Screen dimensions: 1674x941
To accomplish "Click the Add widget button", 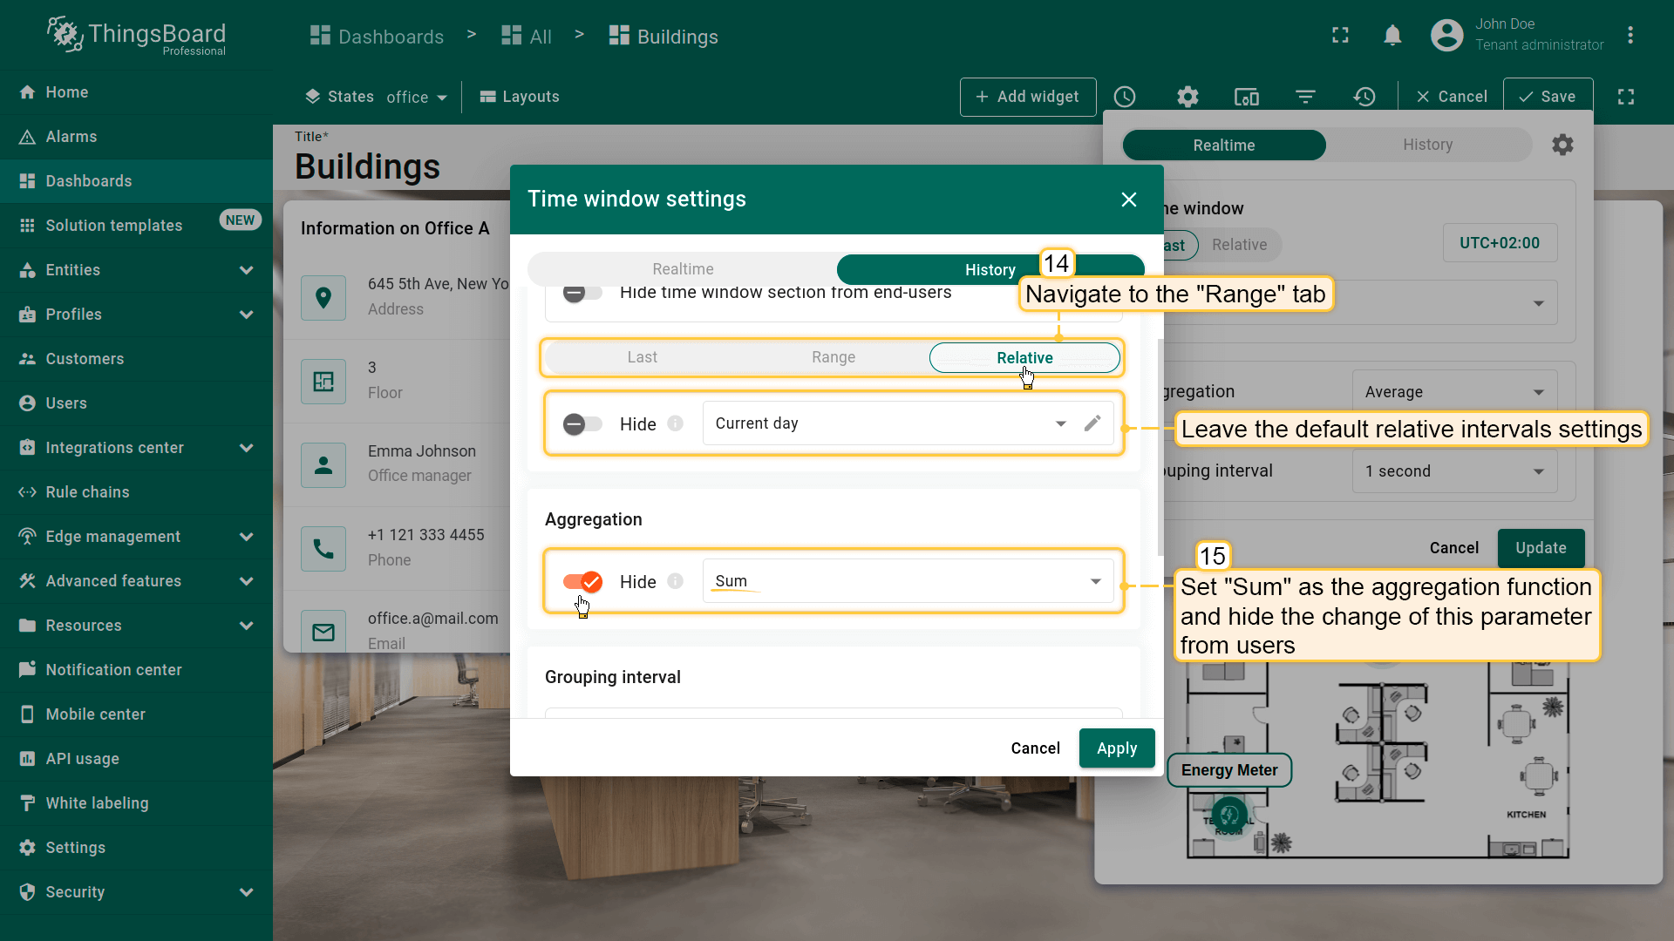I will (x=1027, y=97).
